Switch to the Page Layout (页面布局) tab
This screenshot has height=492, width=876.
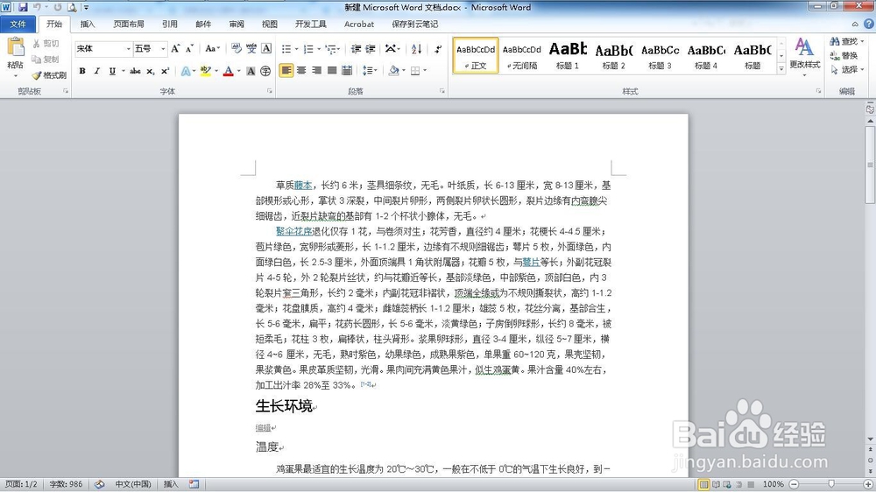click(x=129, y=24)
